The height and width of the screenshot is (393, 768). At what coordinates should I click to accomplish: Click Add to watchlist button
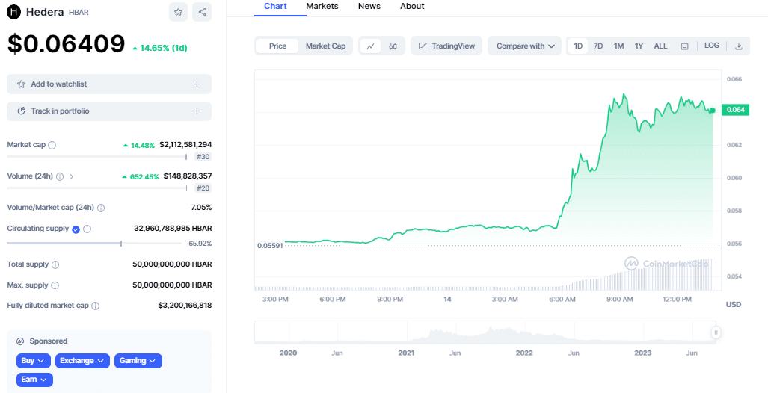109,84
